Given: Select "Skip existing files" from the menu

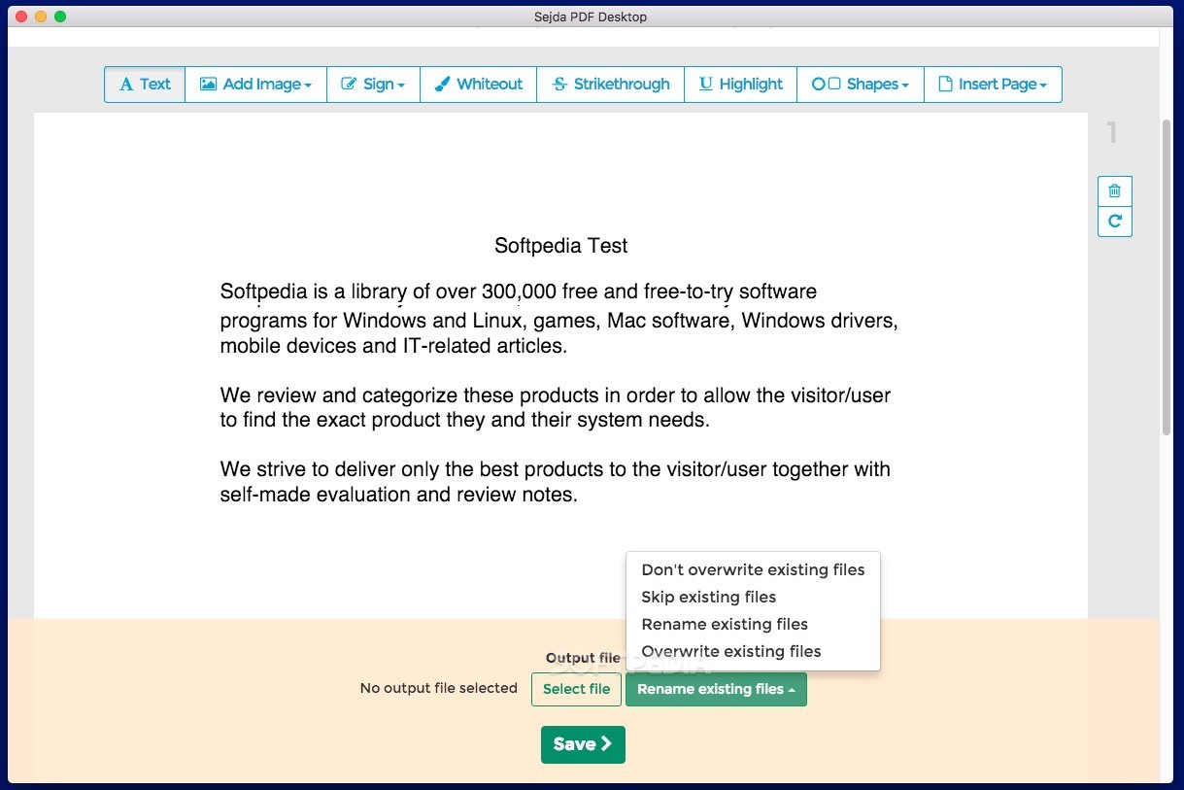Looking at the screenshot, I should [x=708, y=597].
